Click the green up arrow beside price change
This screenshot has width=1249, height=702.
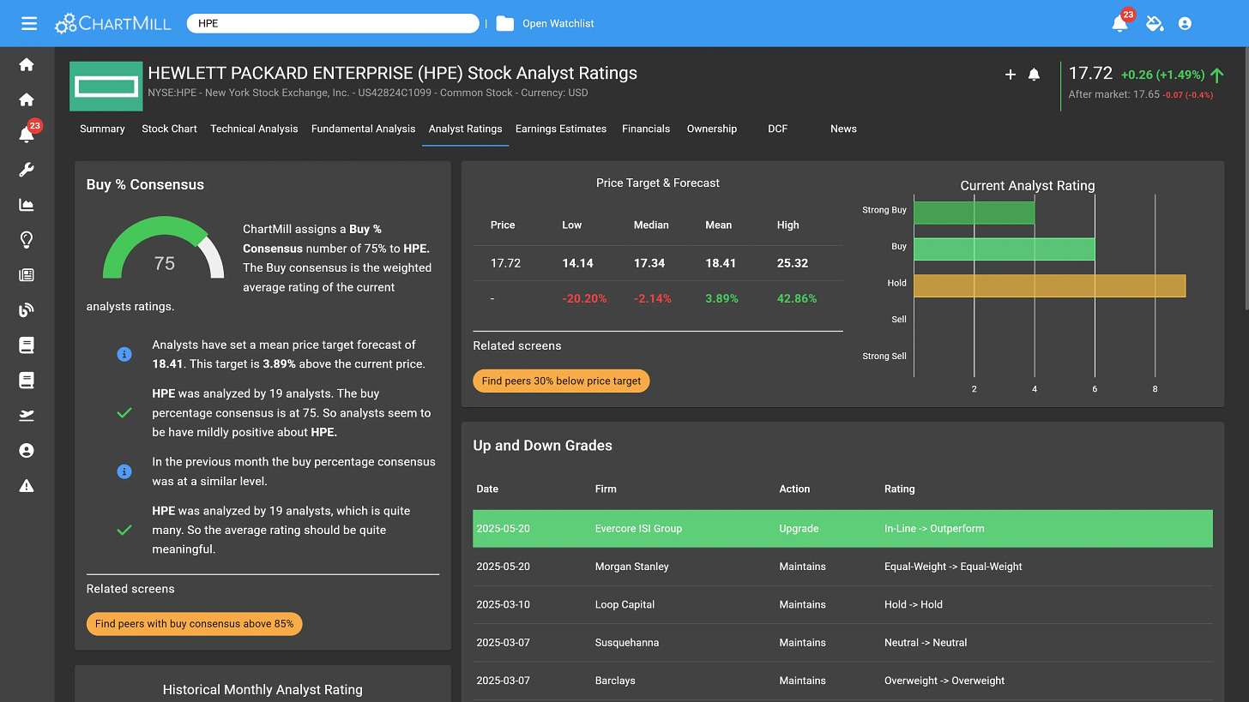pyautogui.click(x=1216, y=75)
